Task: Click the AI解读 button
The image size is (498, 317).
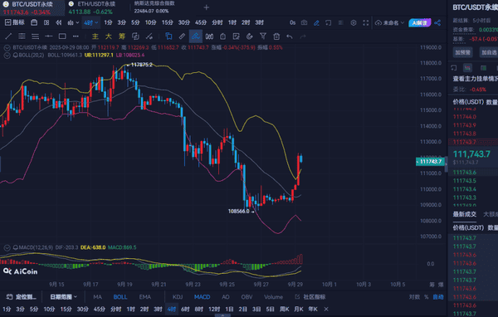Action: click(419, 23)
